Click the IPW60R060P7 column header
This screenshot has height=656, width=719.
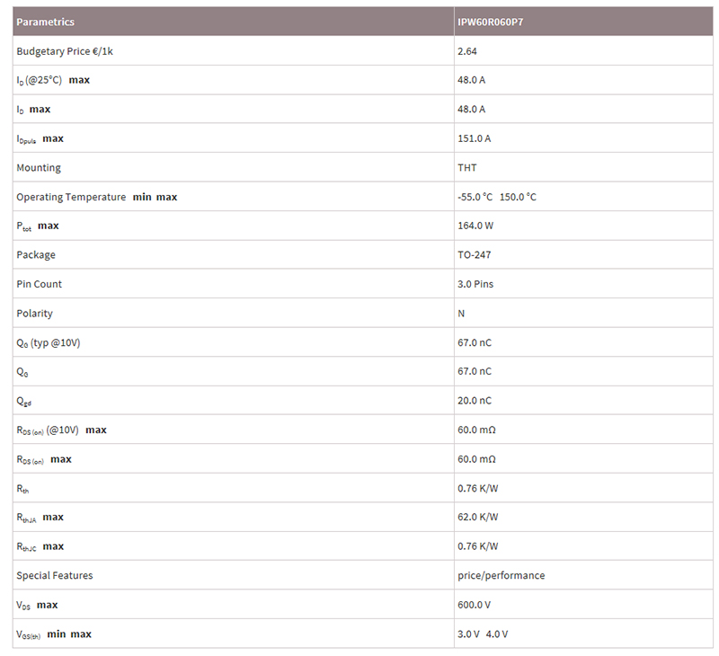click(490, 22)
